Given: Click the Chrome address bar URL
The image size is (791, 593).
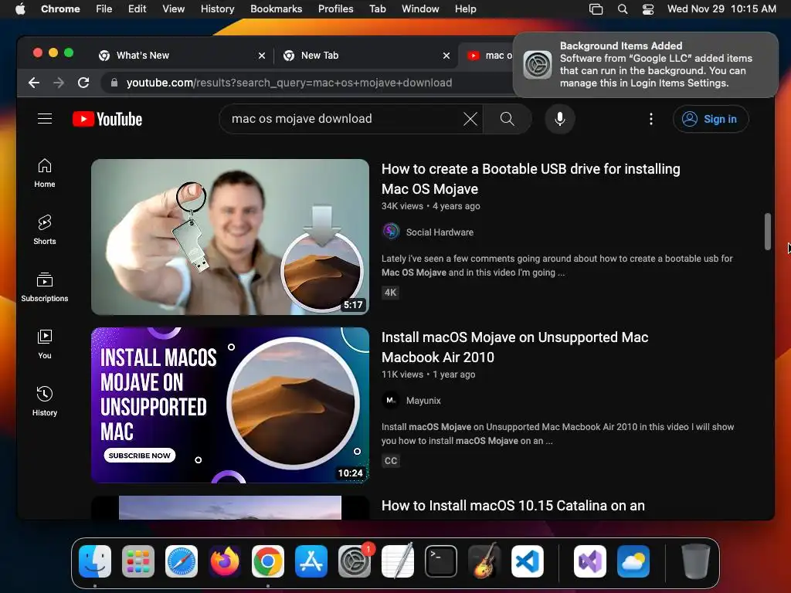Looking at the screenshot, I should tap(289, 83).
